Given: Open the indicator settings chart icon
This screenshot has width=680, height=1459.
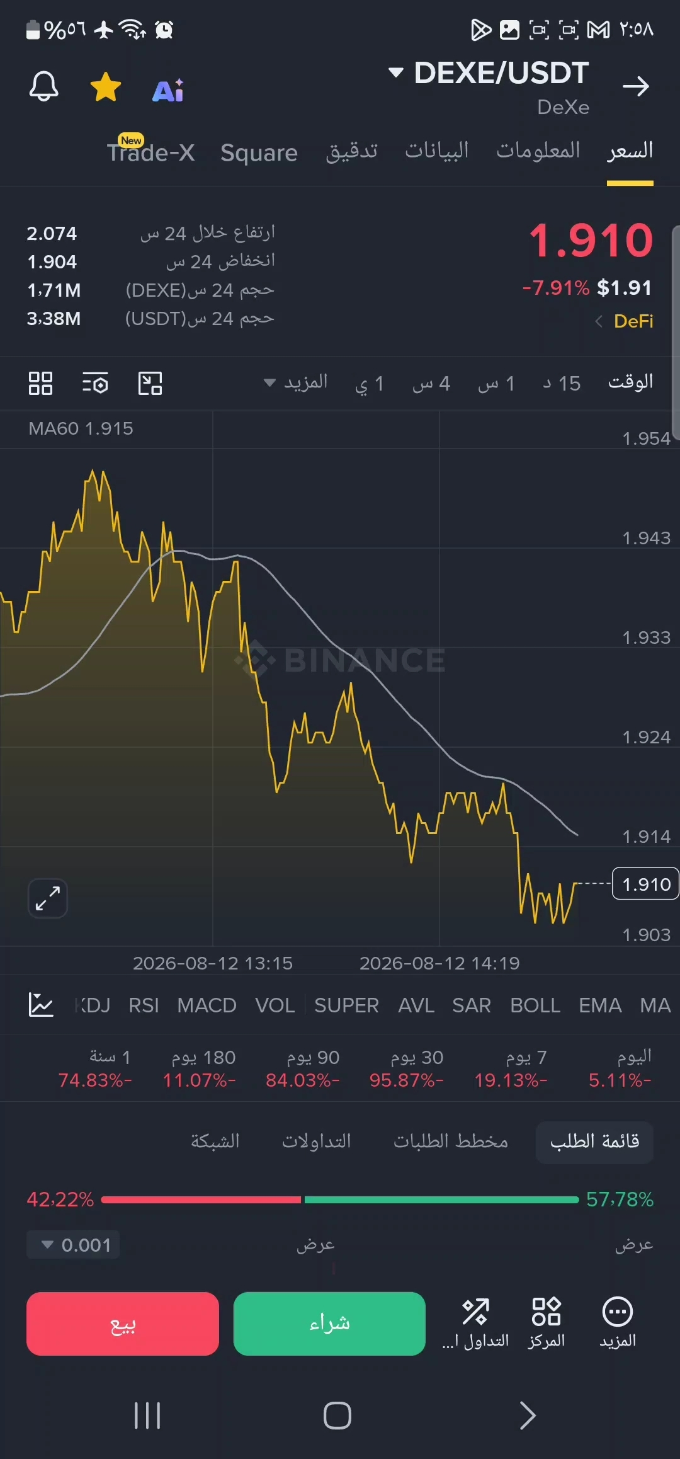Looking at the screenshot, I should click(41, 1005).
